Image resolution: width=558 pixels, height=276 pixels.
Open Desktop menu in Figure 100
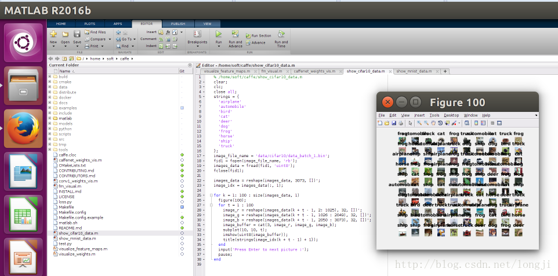451,115
